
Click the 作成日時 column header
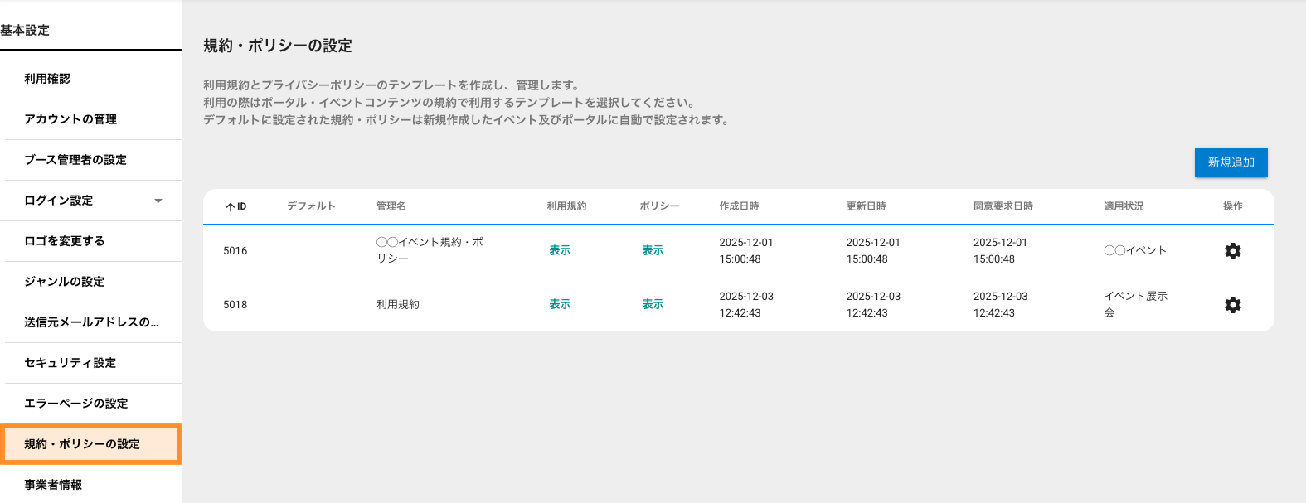(x=739, y=206)
